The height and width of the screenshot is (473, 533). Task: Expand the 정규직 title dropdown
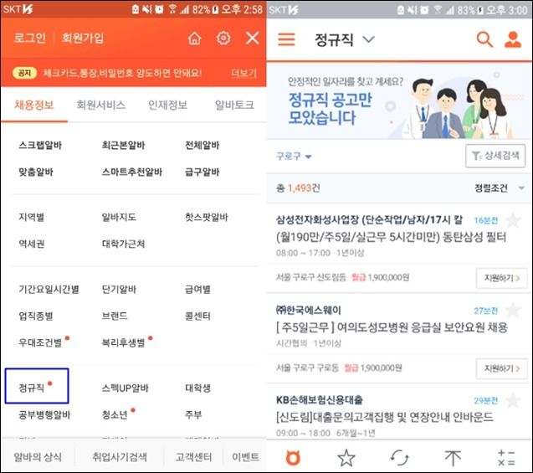coord(368,39)
